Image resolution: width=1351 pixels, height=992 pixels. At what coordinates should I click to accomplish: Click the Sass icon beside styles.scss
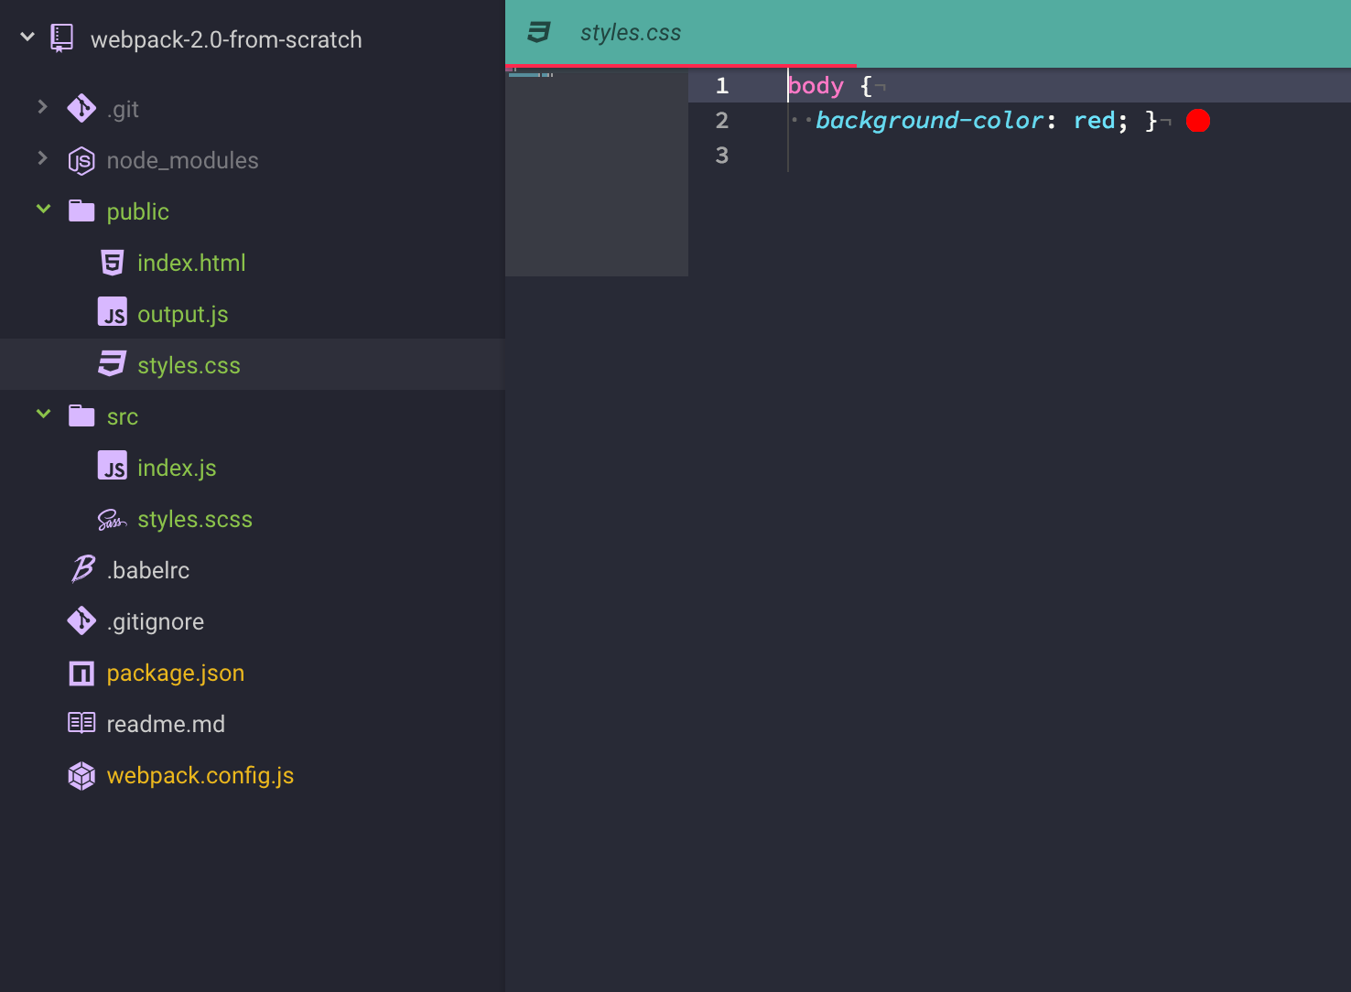[x=111, y=519]
